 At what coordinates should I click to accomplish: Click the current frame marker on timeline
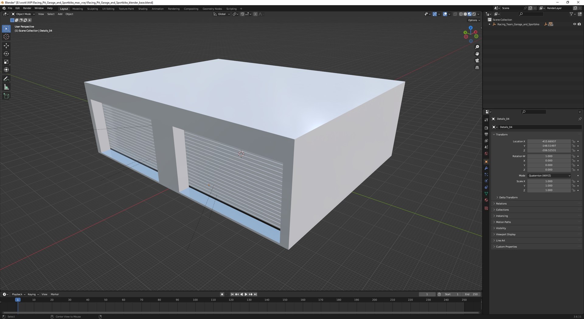(18, 300)
